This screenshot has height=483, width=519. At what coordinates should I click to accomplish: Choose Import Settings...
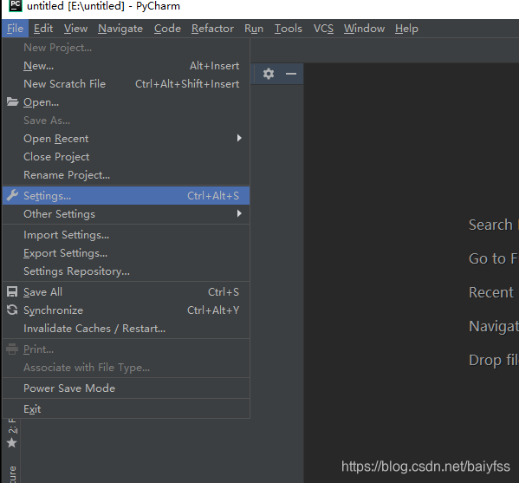pyautogui.click(x=126, y=235)
